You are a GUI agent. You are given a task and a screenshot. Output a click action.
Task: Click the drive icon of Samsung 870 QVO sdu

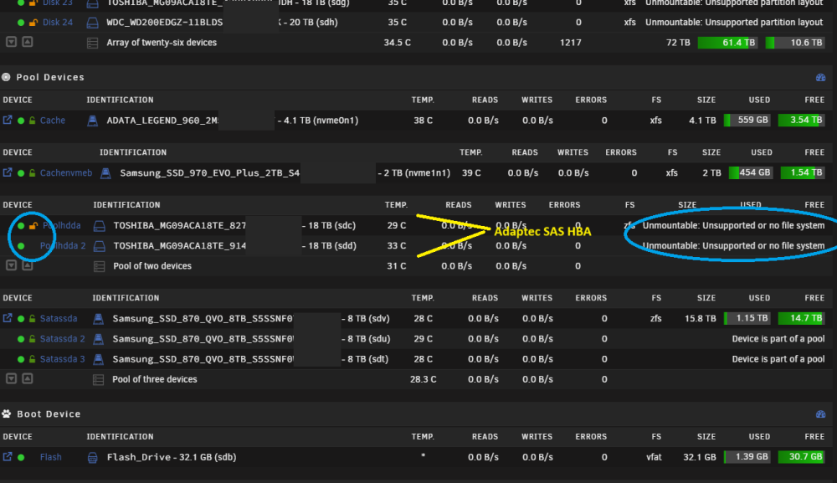98,339
